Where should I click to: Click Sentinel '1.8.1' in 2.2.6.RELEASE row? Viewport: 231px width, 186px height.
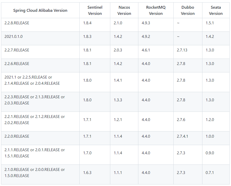pyautogui.click(x=87, y=64)
